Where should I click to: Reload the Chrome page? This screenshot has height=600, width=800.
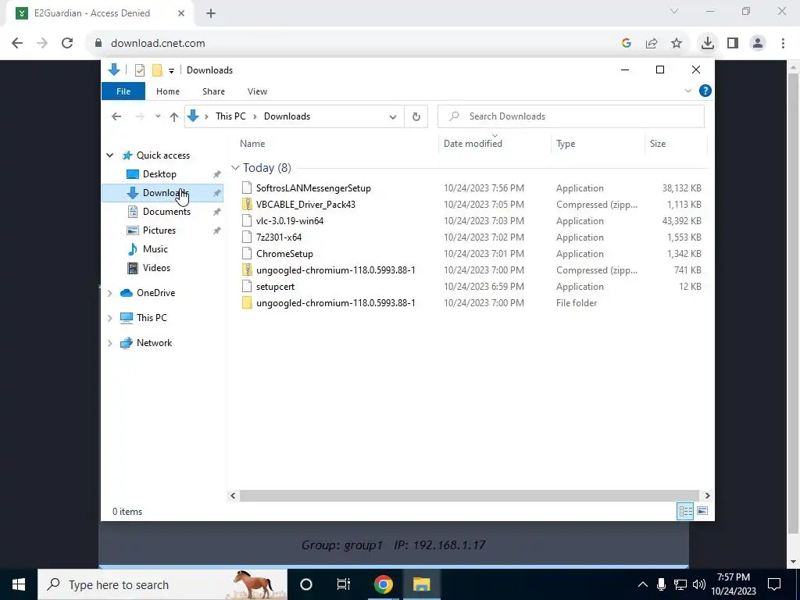pyautogui.click(x=67, y=44)
